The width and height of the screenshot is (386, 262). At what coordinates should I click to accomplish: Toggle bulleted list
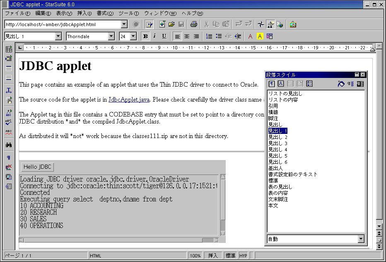[219, 36]
